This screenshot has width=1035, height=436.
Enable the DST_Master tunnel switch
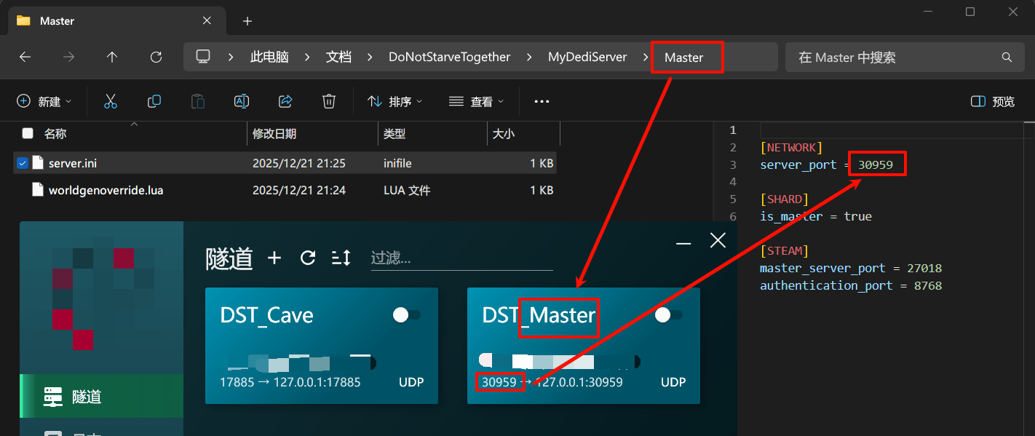click(668, 314)
